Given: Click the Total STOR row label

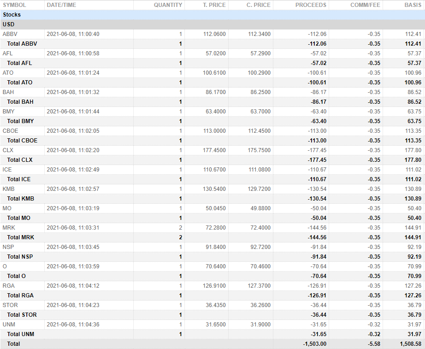Looking at the screenshot, I should tap(22, 315).
